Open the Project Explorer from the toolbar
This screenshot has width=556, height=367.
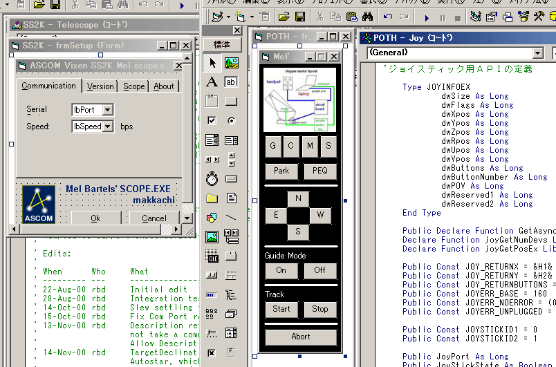coord(476,17)
